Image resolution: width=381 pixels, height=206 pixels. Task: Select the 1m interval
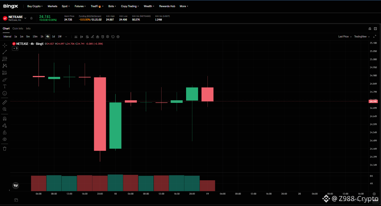[x=22, y=37]
